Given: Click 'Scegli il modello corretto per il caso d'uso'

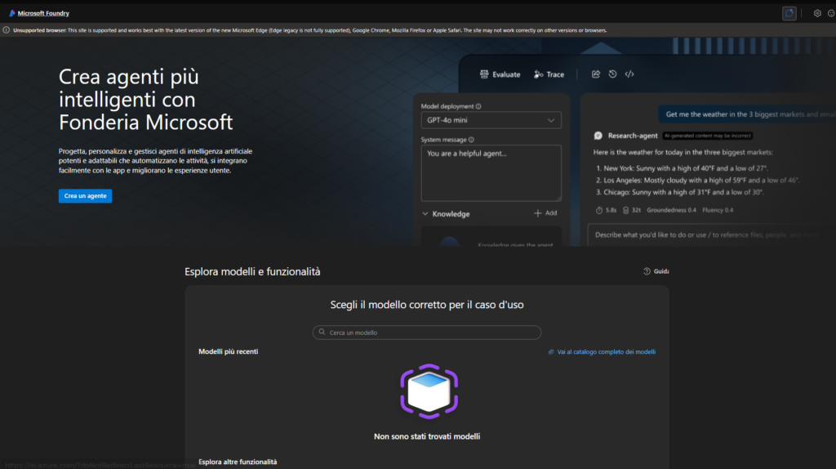Looking at the screenshot, I should pos(427,305).
